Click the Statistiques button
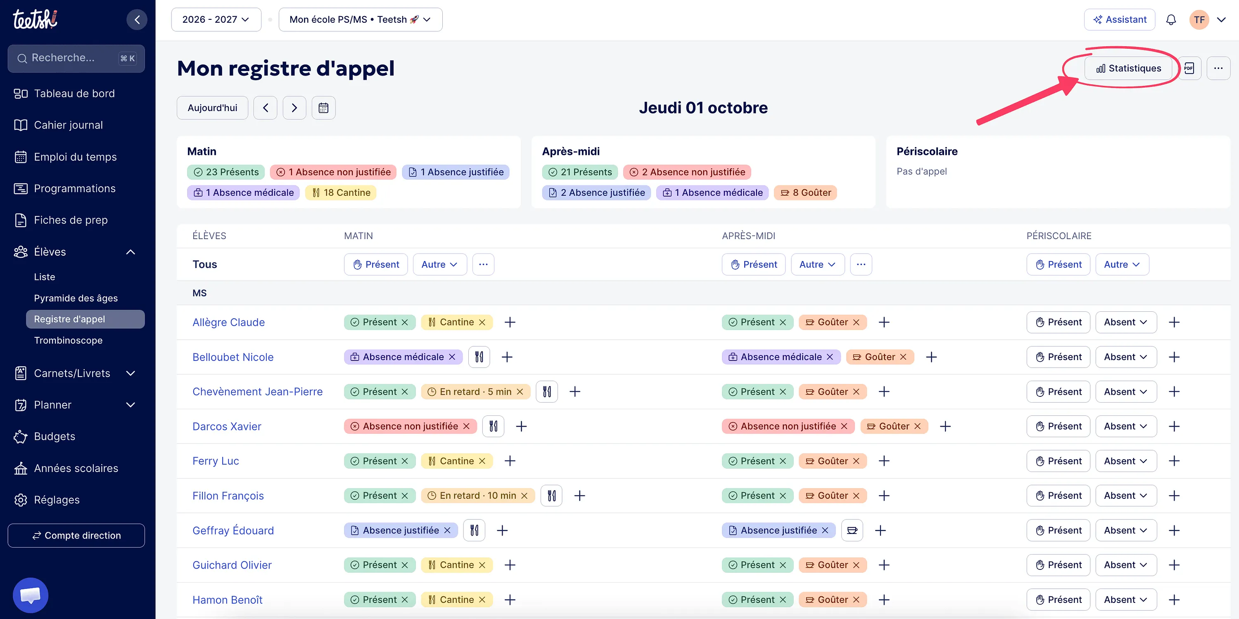Screen dimensions: 1239x619 [1128, 68]
